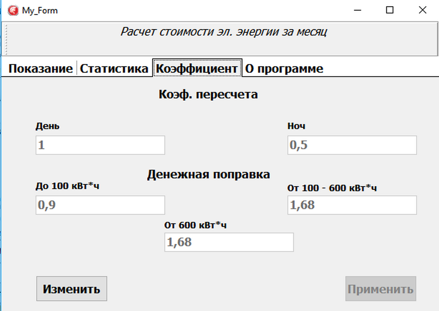This screenshot has width=439, height=311.
Task: Maximize the My_Form window
Action: click(x=389, y=10)
